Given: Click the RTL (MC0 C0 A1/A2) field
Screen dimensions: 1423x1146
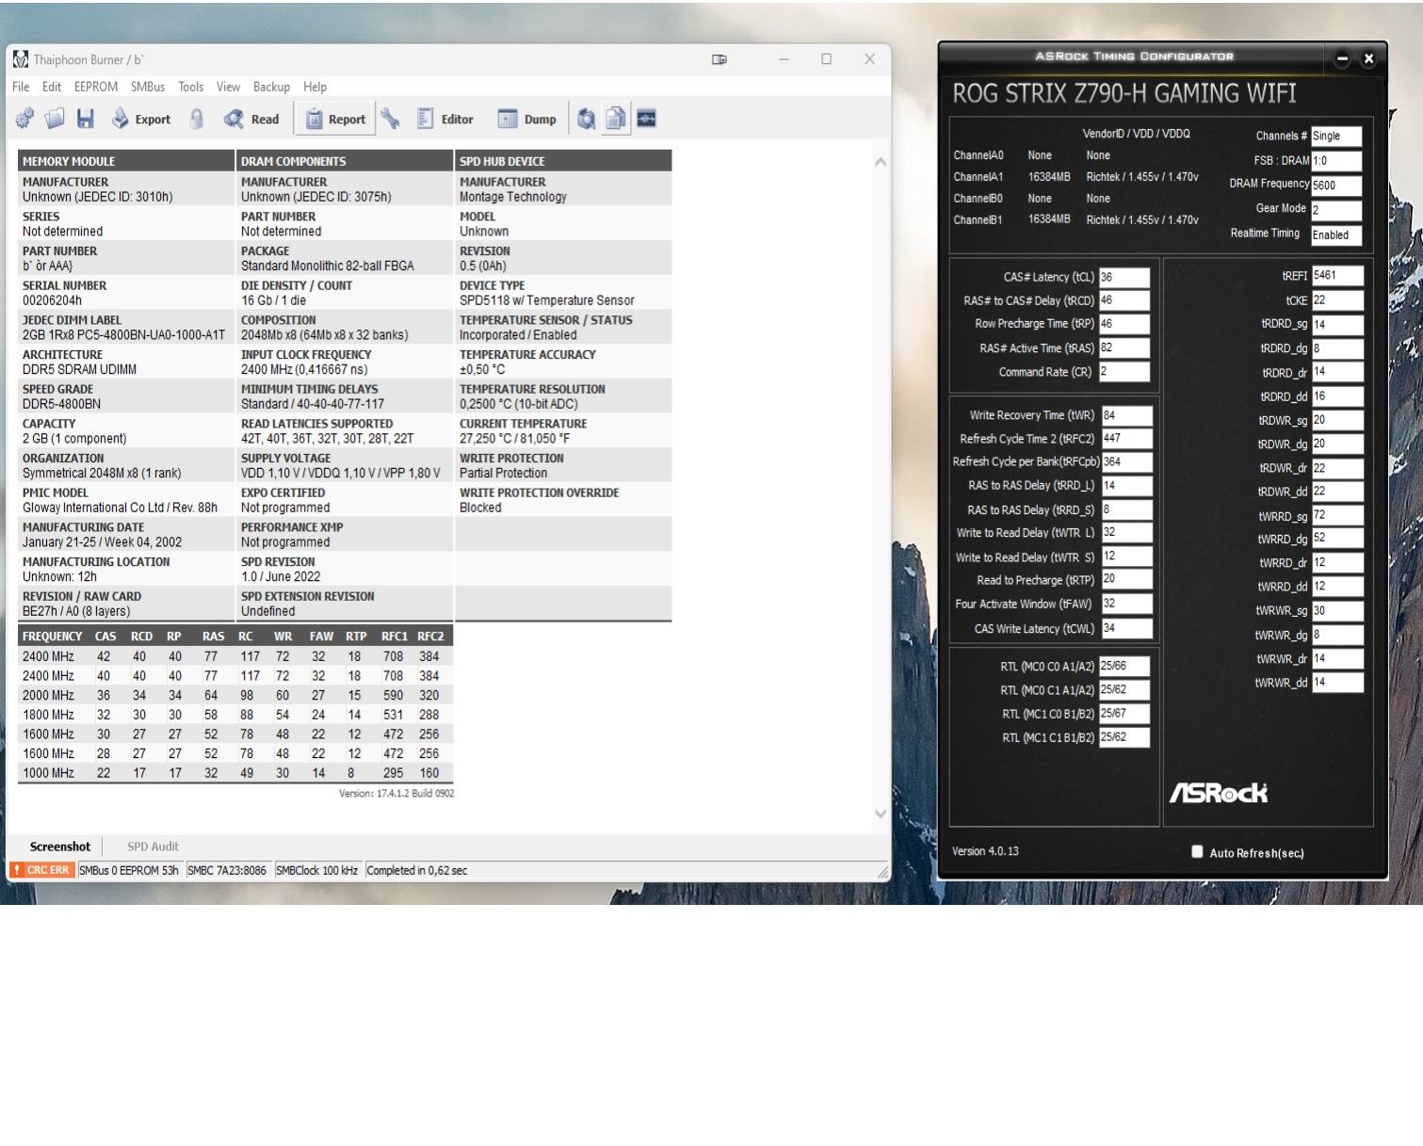Looking at the screenshot, I should pyautogui.click(x=1124, y=666).
